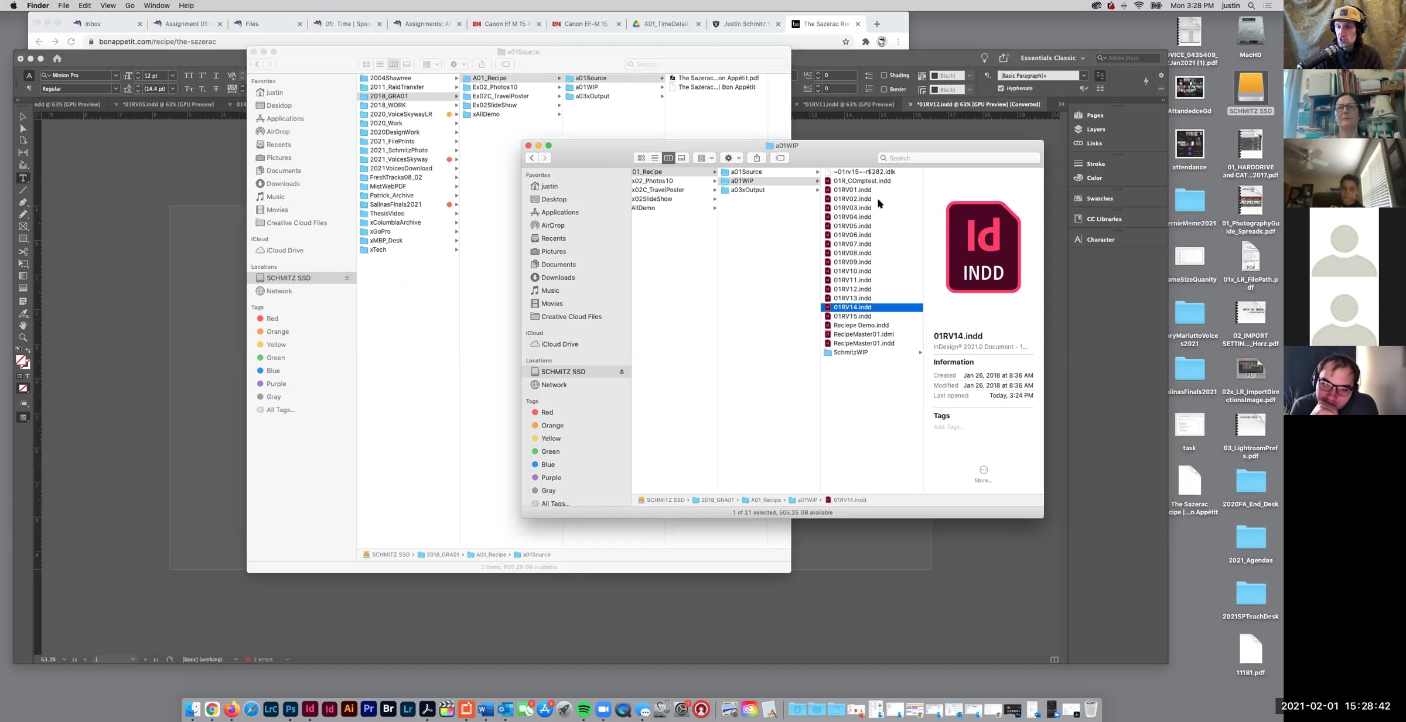Screen dimensions: 1406x722
Task: Open the Swatches panel icon
Action: click(1078, 199)
